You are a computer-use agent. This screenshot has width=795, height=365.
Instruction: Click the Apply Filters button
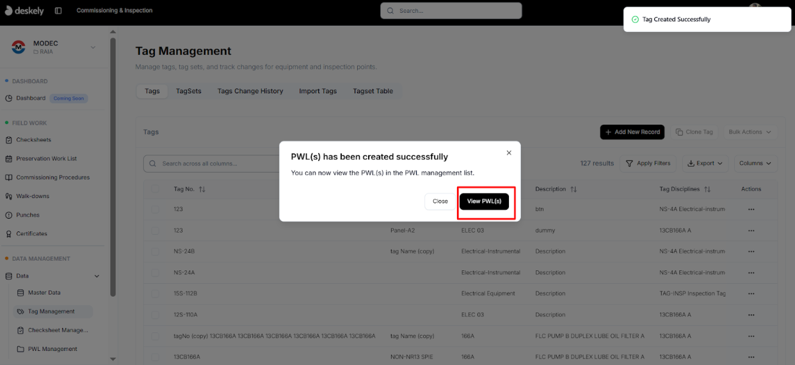(648, 164)
